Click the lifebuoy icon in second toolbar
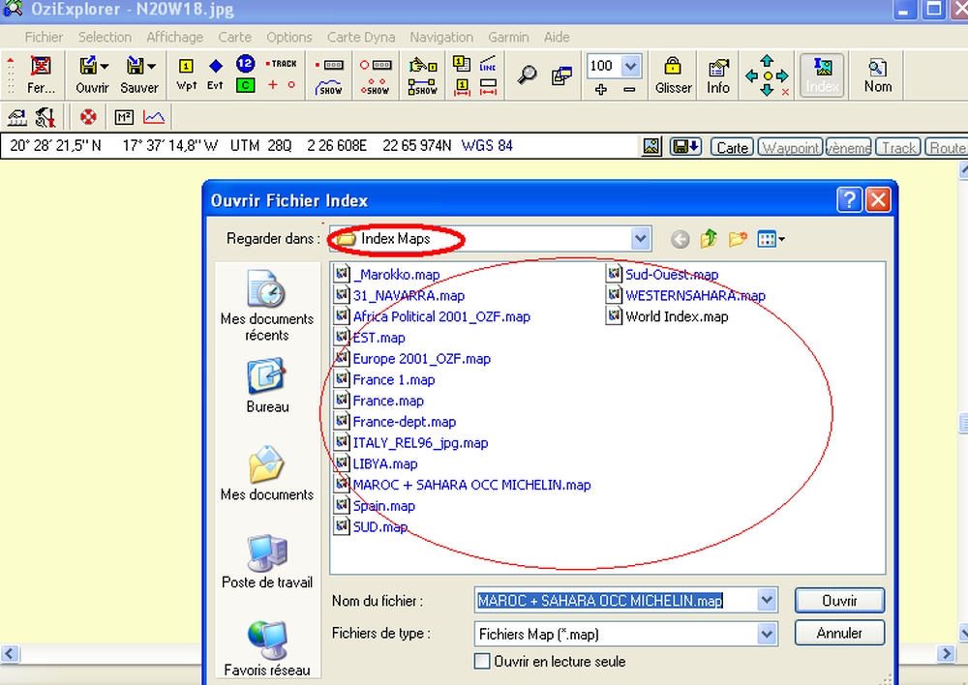The height and width of the screenshot is (685, 968). (88, 117)
